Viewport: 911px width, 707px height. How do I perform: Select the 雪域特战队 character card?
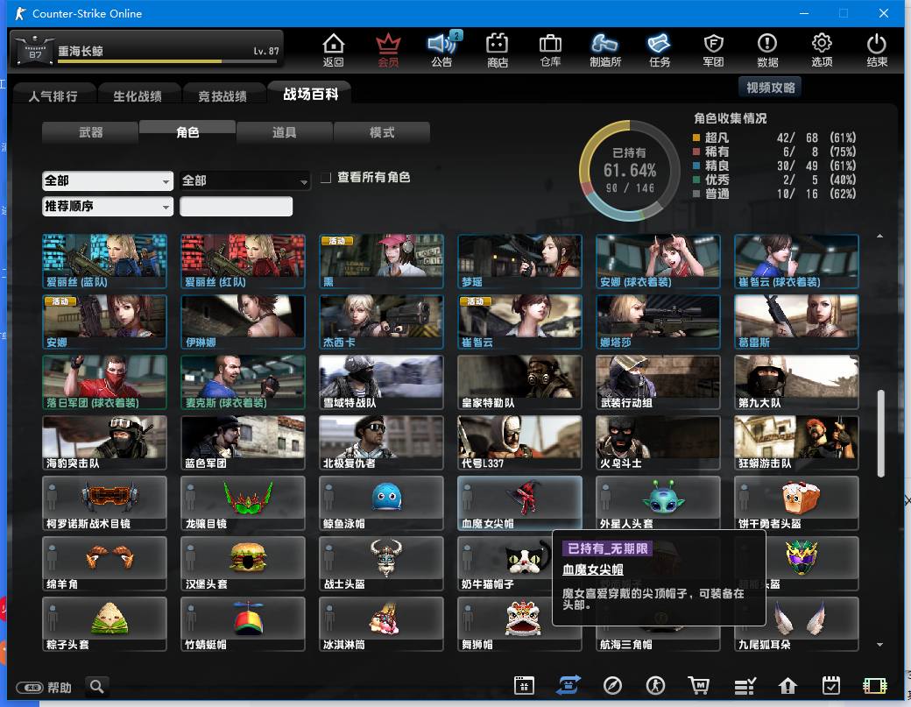[x=381, y=382]
